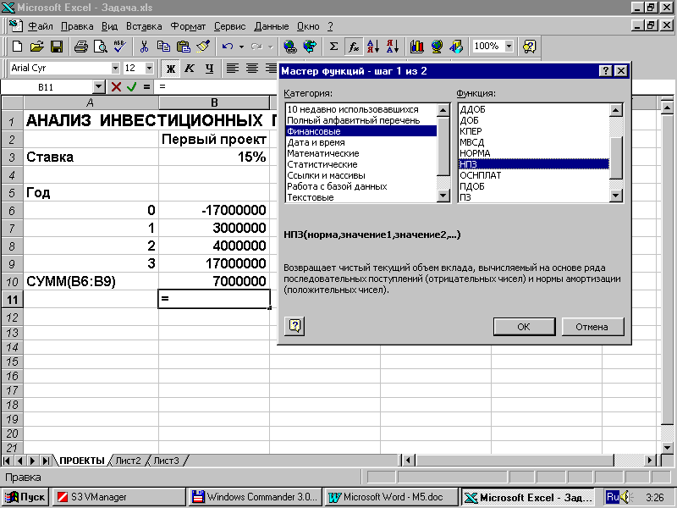Sort ascending with the A-Я icon
This screenshot has width=677, height=508.
[373, 47]
